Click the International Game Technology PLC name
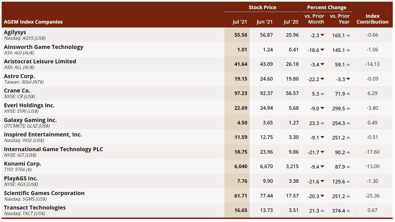Image resolution: width=395 pixels, height=222 pixels. pos(53,149)
